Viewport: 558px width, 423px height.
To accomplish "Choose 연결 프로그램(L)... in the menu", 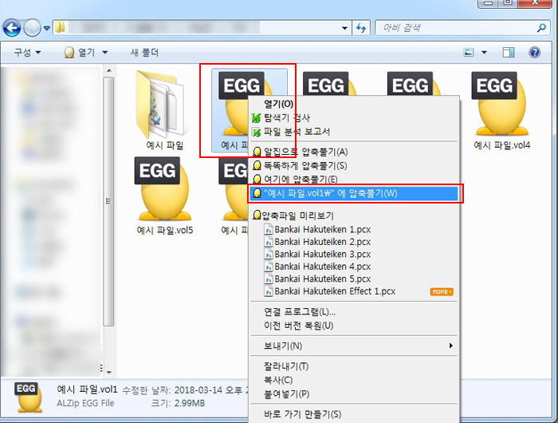I will point(354,312).
